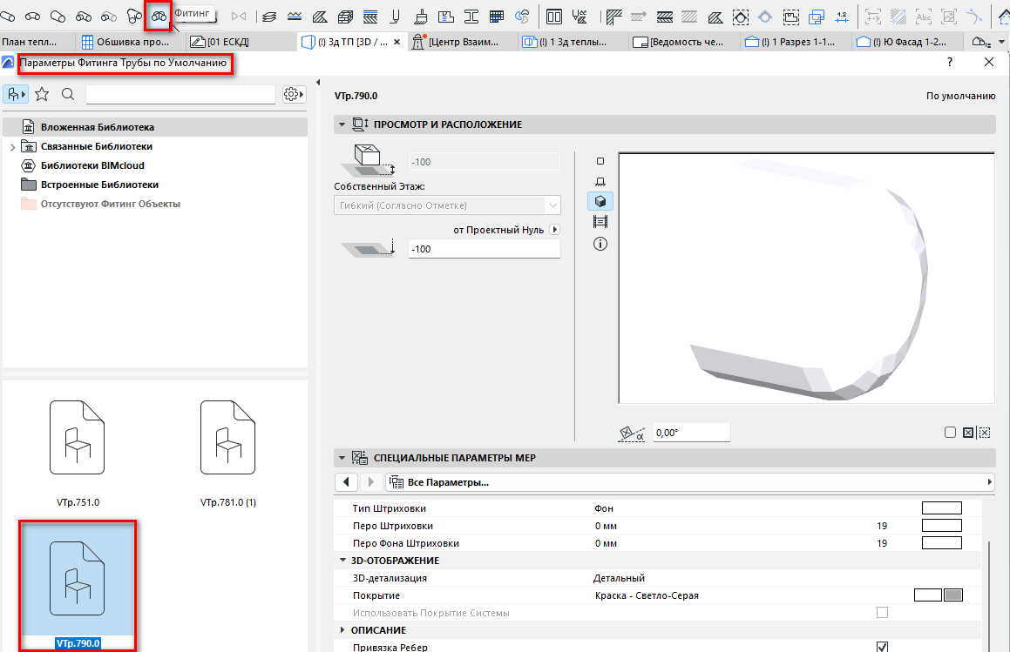The width and height of the screenshot is (1010, 652).
Task: Switch preview to 2D symbol view
Action: [x=600, y=161]
